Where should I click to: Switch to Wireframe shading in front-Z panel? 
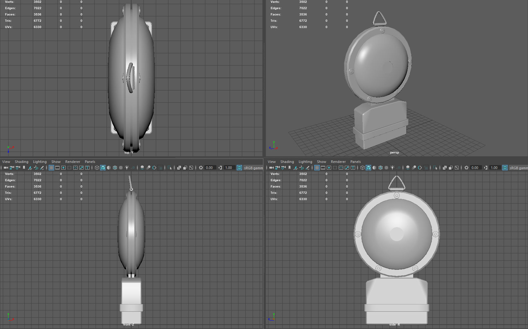coord(97,168)
